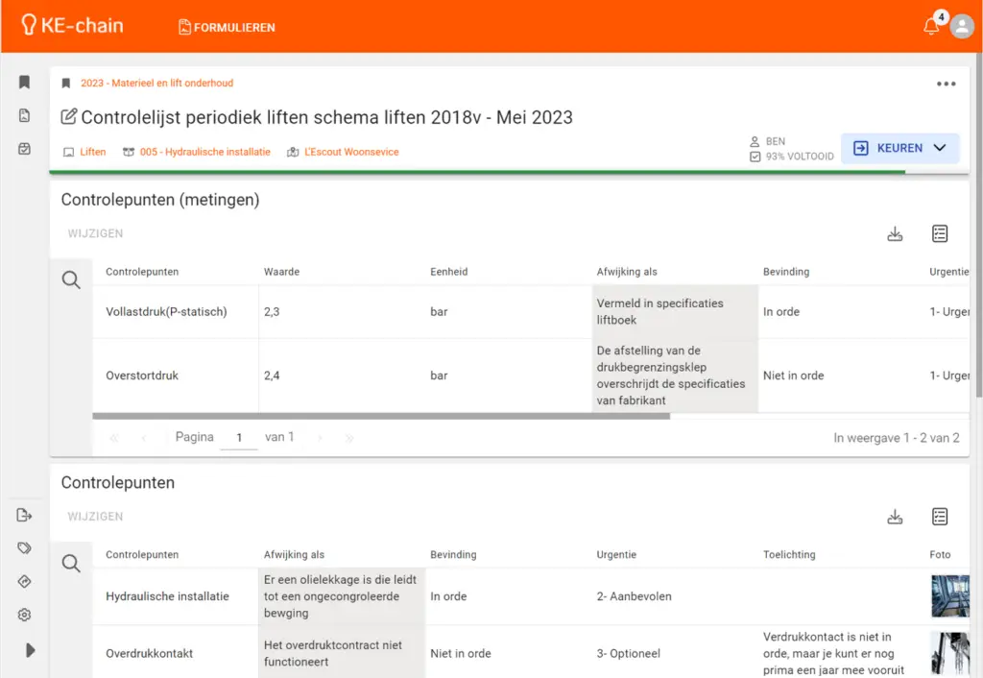
Task: Click the tag icon in sidebar
Action: [25, 548]
